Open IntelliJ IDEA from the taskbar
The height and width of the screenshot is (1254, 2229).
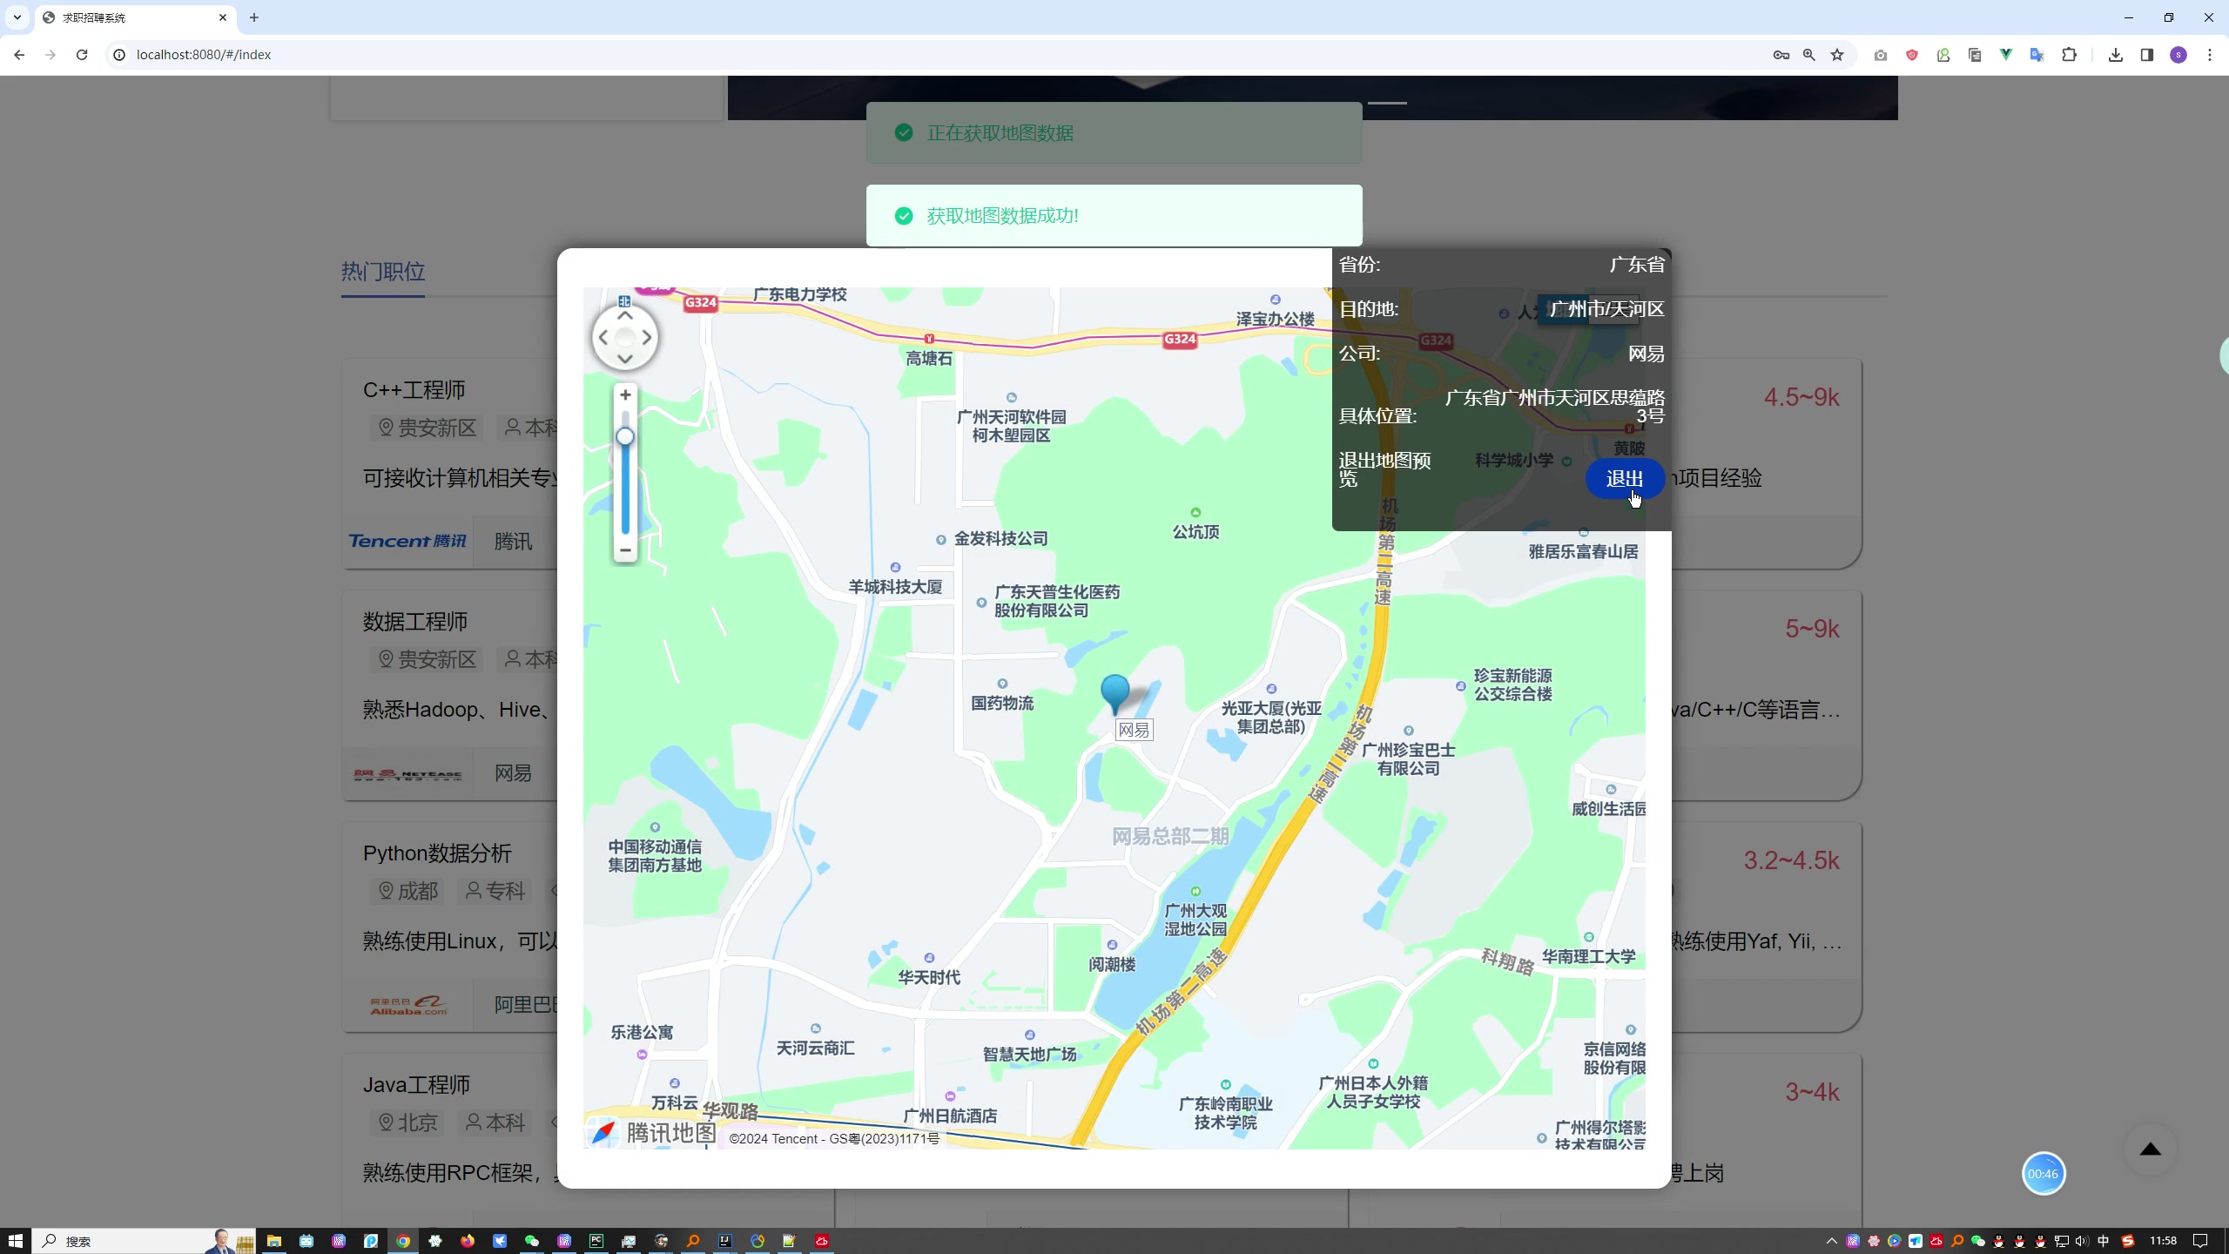click(725, 1241)
